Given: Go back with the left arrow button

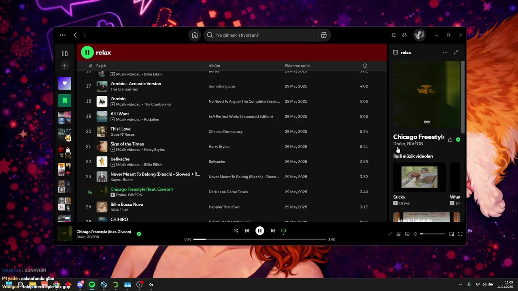Looking at the screenshot, I should click(x=75, y=35).
